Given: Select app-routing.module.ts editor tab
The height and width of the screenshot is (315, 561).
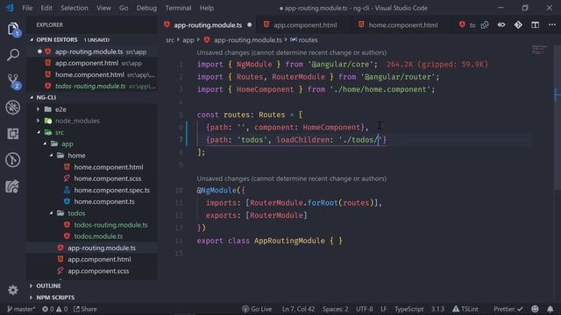Looking at the screenshot, I should tap(208, 25).
